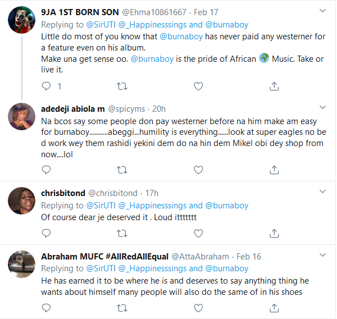Viewport: 337px width, 319px height.
Task: Open chrisbitond's profile picture
Action: [22, 200]
